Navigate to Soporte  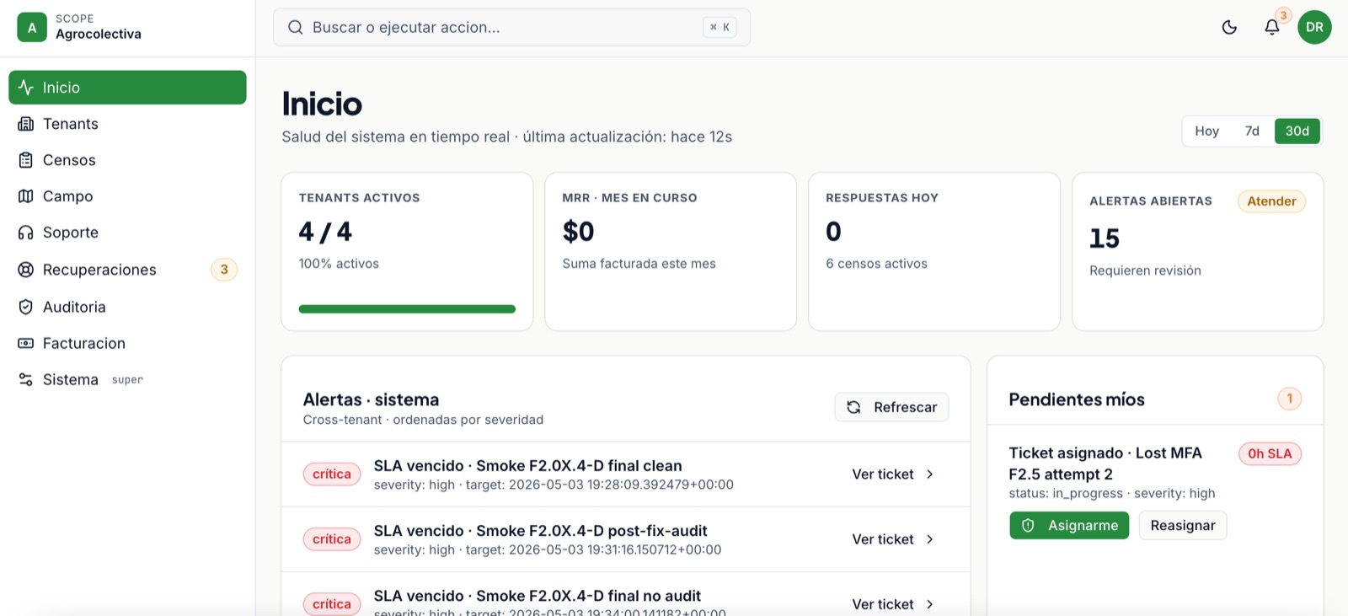click(127, 233)
